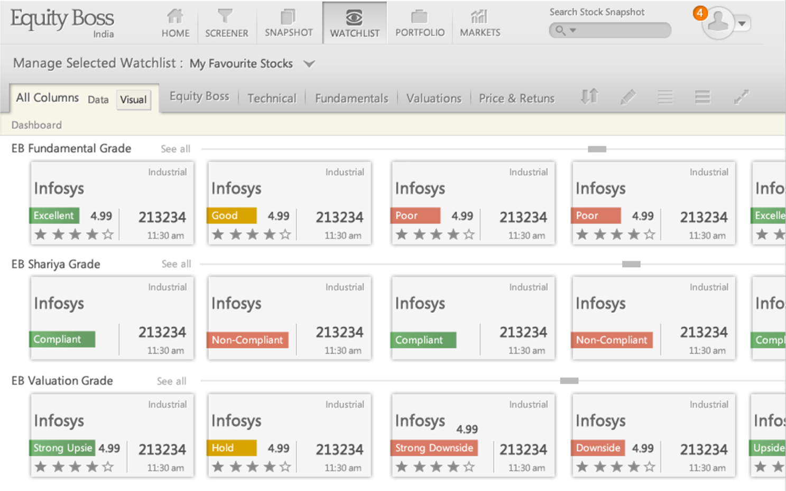786x491 pixels.
Task: Click the EB Valuation Grade heading
Action: (x=62, y=381)
